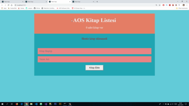Viewport: 189px width, 106px height.
Task: Open the GitHub bookmark
Action: pyautogui.click(x=37, y=8)
